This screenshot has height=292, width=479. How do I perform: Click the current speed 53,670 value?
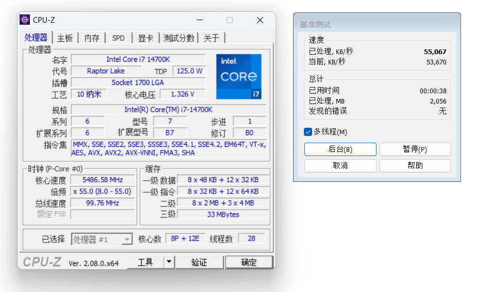[436, 62]
